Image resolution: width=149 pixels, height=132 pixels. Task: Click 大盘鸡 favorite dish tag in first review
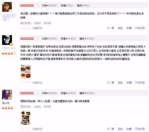coord(37,23)
